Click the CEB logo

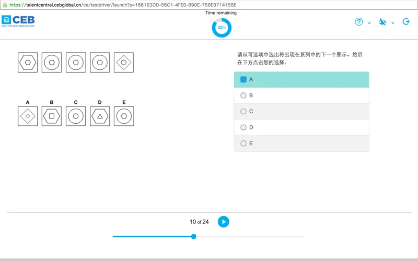coord(18,21)
